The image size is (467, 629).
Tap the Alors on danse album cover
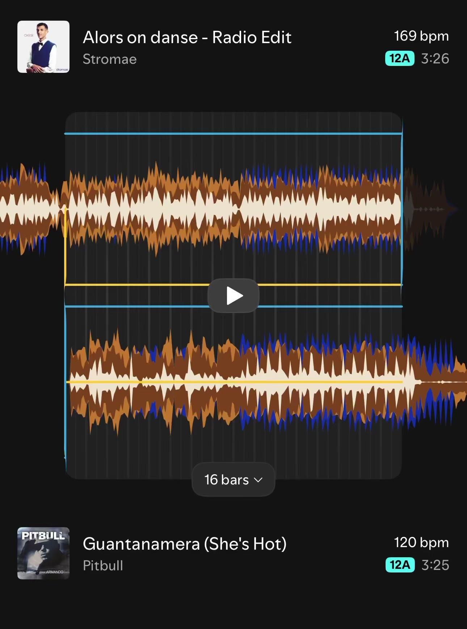point(43,47)
